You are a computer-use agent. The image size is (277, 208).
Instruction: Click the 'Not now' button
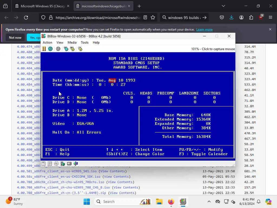point(15,37)
